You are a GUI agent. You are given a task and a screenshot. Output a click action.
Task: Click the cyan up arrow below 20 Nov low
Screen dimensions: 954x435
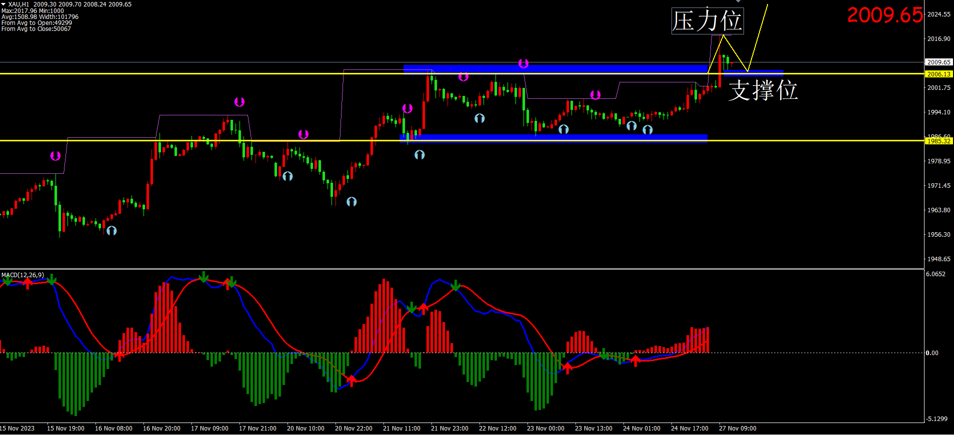point(351,201)
